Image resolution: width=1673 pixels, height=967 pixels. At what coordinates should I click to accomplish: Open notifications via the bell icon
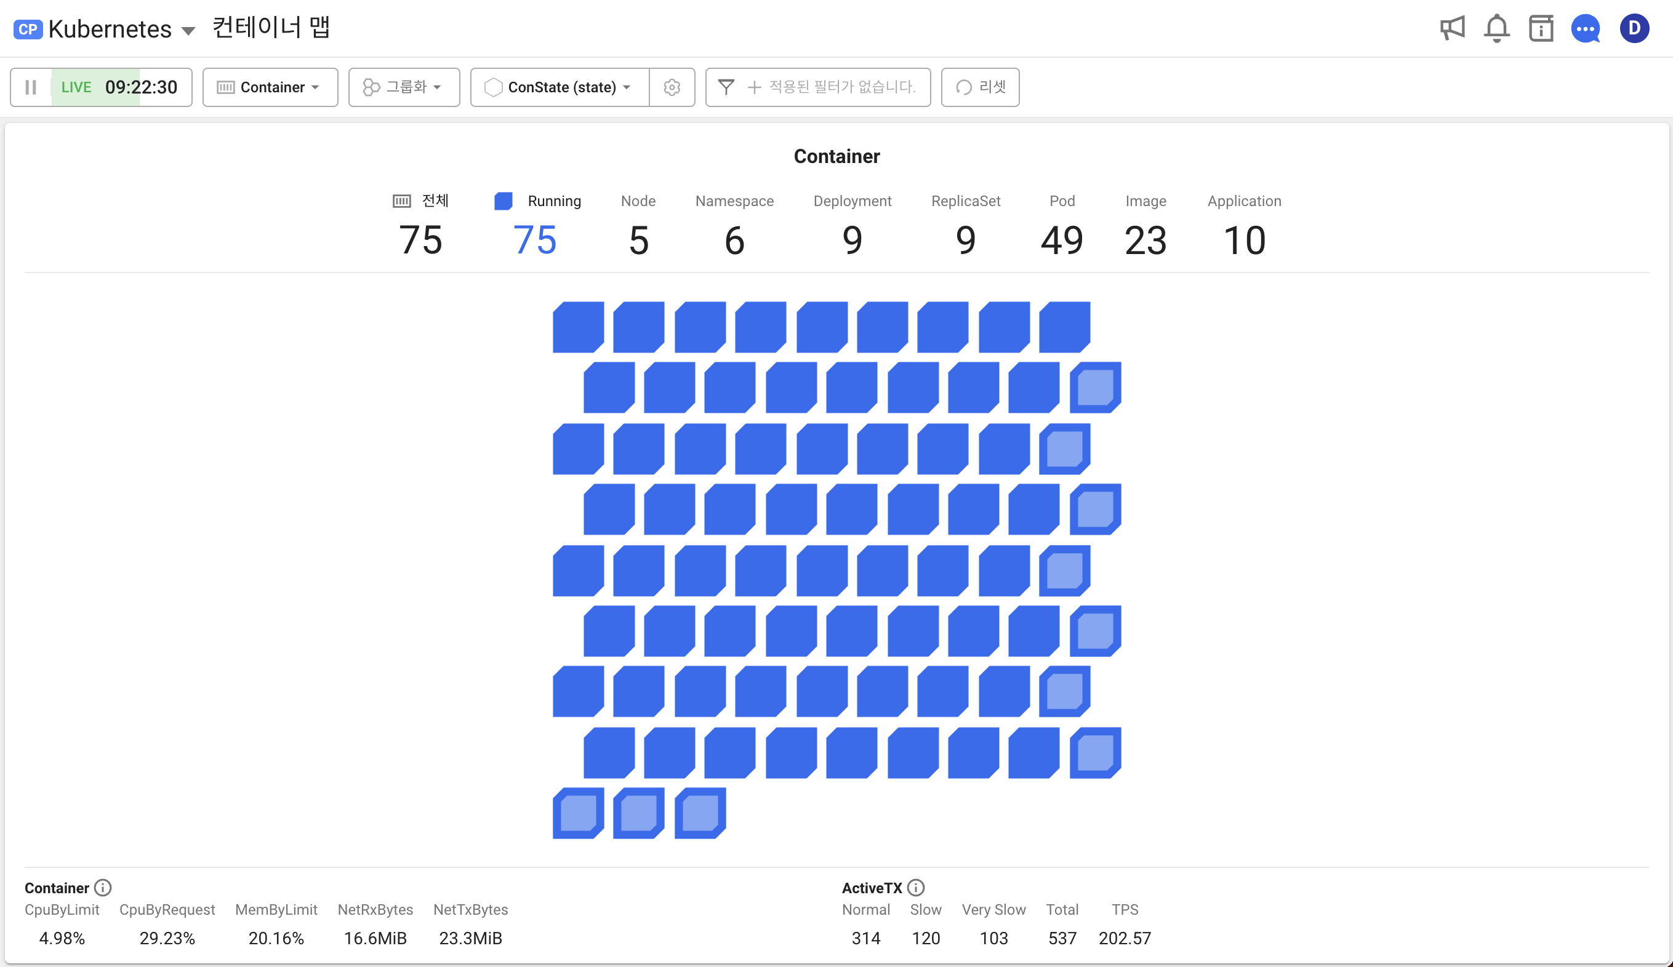1498,28
